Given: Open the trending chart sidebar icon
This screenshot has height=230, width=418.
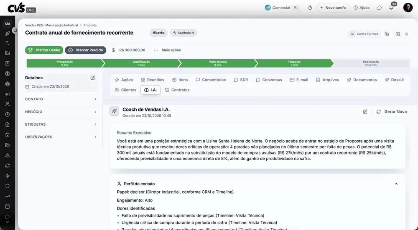Looking at the screenshot, I should tap(8, 196).
